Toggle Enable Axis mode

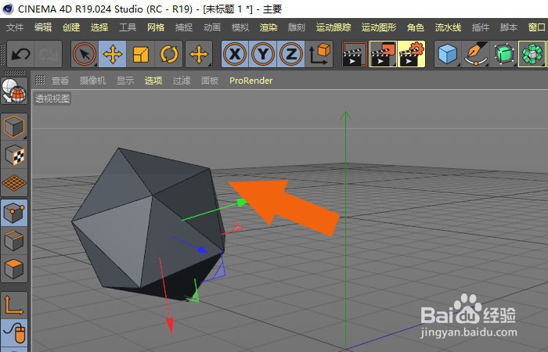click(14, 305)
